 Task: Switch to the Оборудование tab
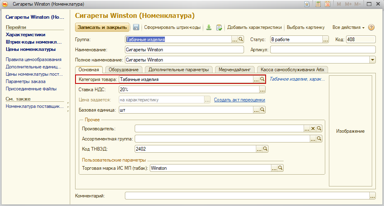click(124, 70)
